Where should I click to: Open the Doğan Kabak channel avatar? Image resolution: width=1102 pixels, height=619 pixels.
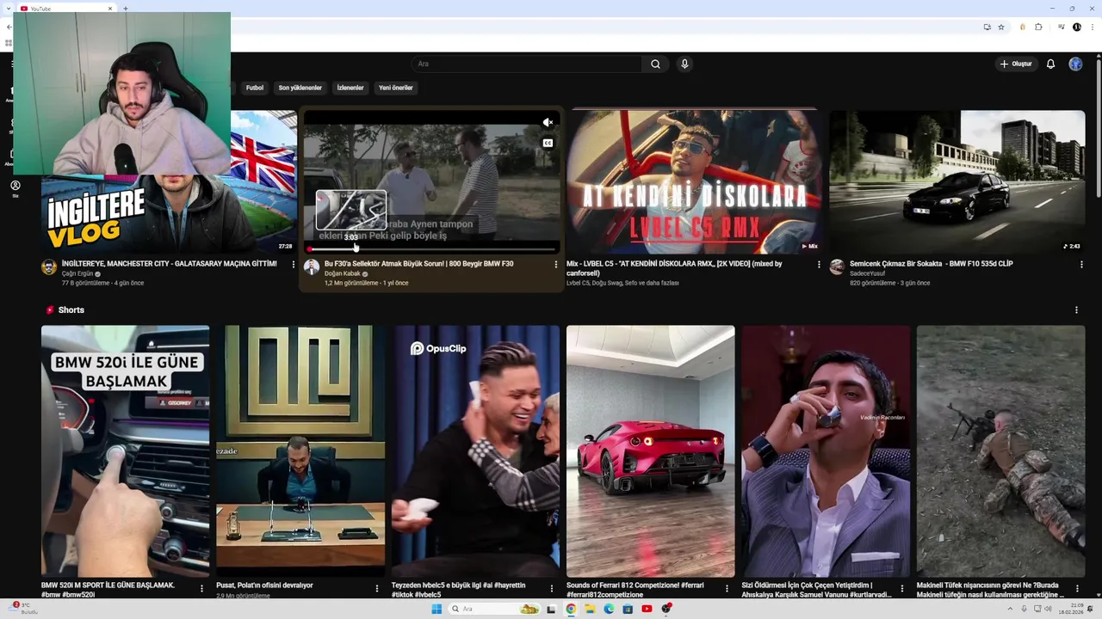pos(312,267)
